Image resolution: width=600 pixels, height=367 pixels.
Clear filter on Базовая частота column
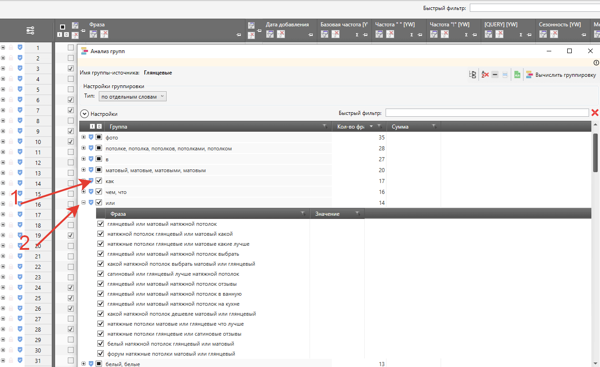pyautogui.click(x=336, y=34)
